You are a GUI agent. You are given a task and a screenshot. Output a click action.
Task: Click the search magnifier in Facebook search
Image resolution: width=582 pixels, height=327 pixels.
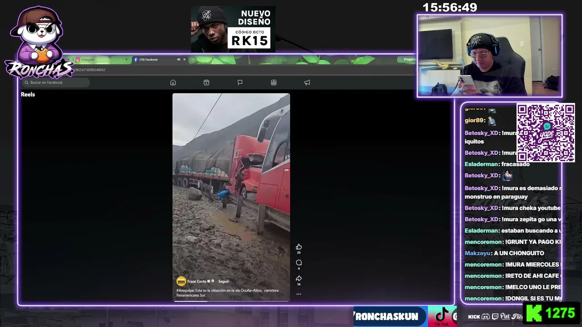point(26,83)
